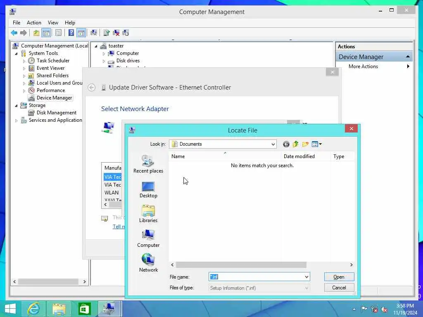
Task: Click Cancel in Locate File dialog
Action: point(339,288)
